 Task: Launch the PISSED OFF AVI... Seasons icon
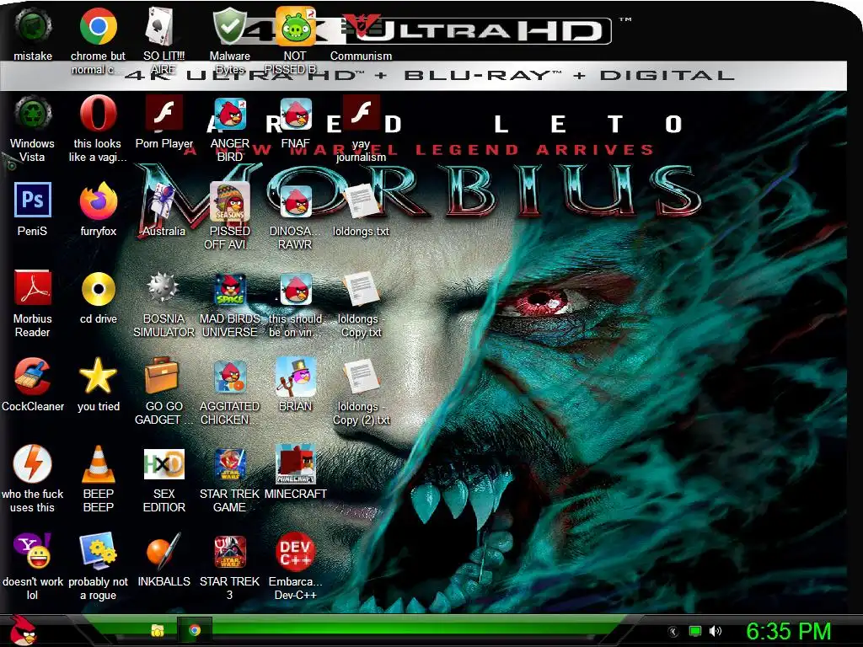[x=229, y=201]
